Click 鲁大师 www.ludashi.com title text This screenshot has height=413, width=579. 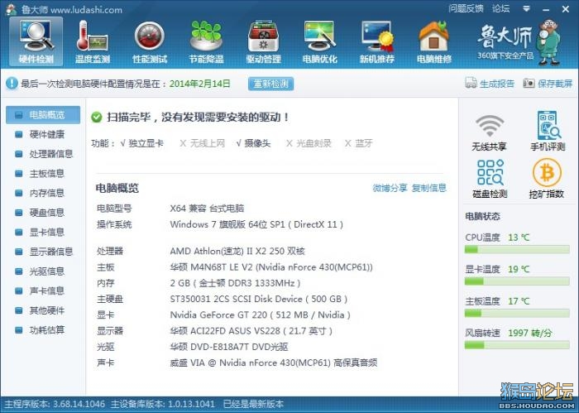click(x=72, y=10)
